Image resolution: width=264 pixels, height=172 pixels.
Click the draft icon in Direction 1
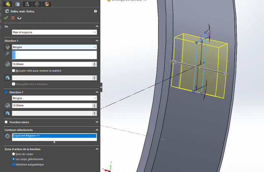click(7, 78)
